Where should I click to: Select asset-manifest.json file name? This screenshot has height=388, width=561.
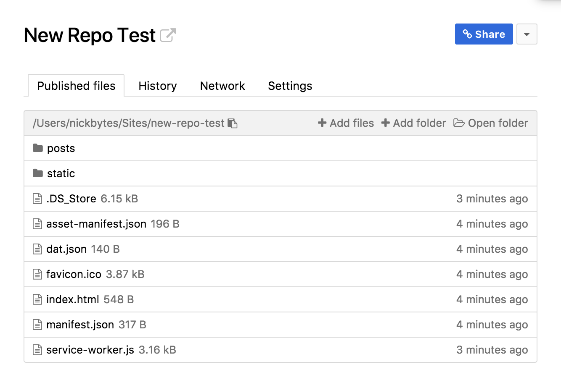point(96,224)
